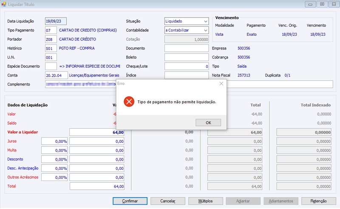Click the Histórico code field S01
The image size is (340, 209).
51,48
